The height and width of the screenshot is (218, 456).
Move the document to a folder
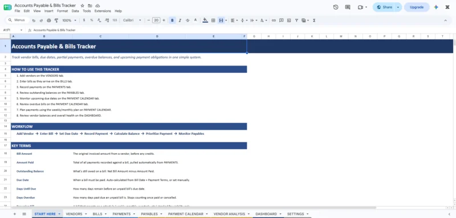(x=90, y=6)
